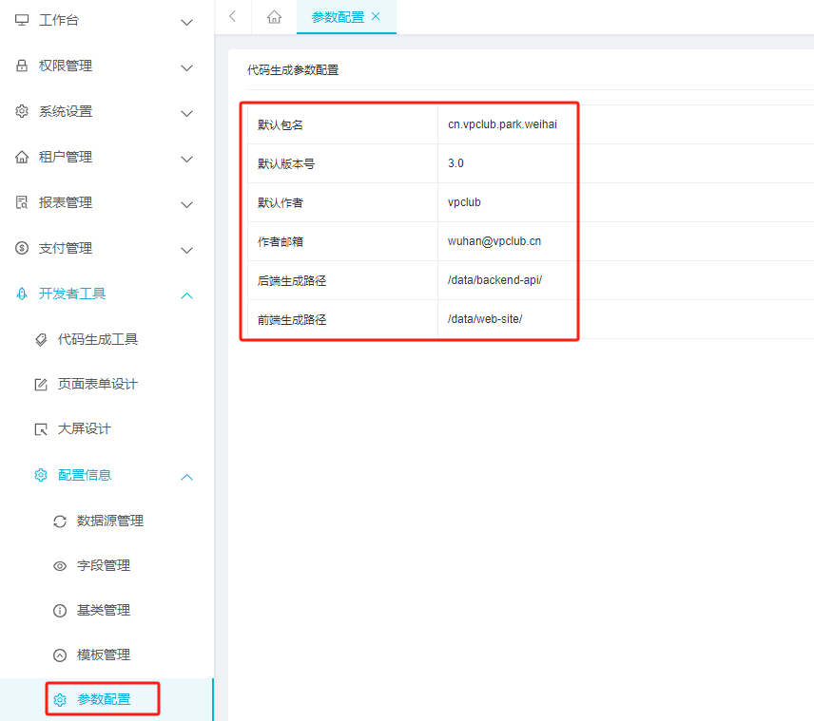This screenshot has height=721, width=814.
Task: Close the 参数配置 tab
Action: click(376, 16)
